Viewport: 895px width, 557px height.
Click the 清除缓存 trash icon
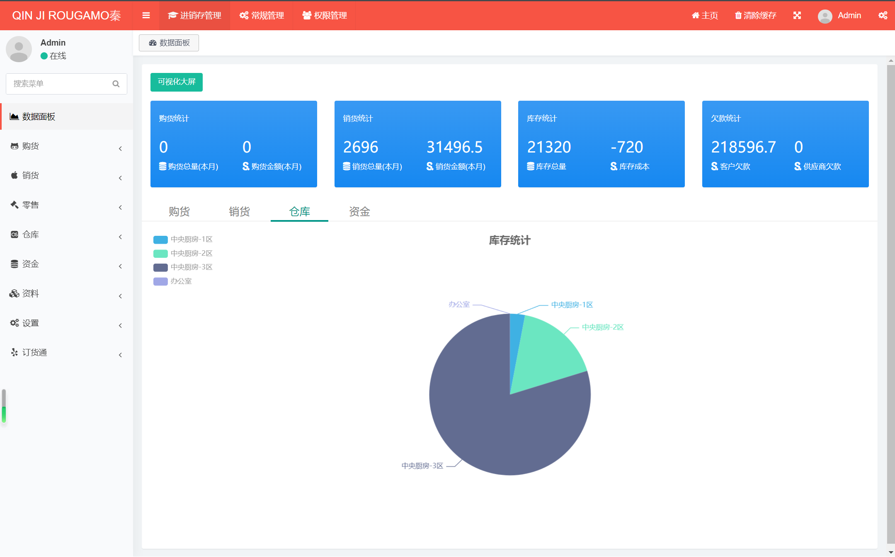coord(738,15)
